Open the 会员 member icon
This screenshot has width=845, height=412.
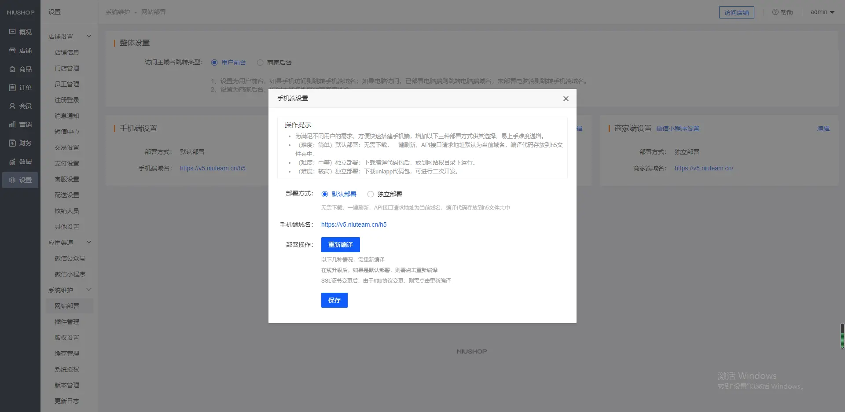(x=12, y=106)
